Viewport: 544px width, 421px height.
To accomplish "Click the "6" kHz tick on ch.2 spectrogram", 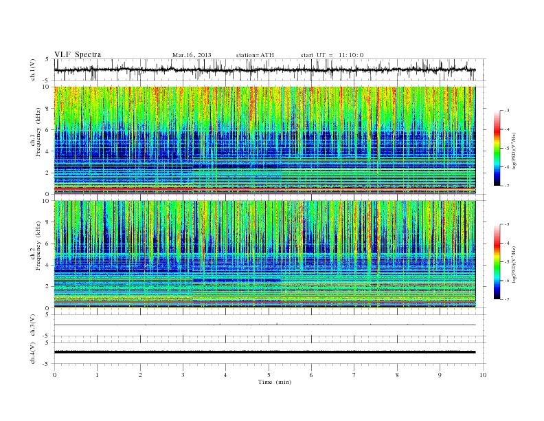I will coord(48,244).
